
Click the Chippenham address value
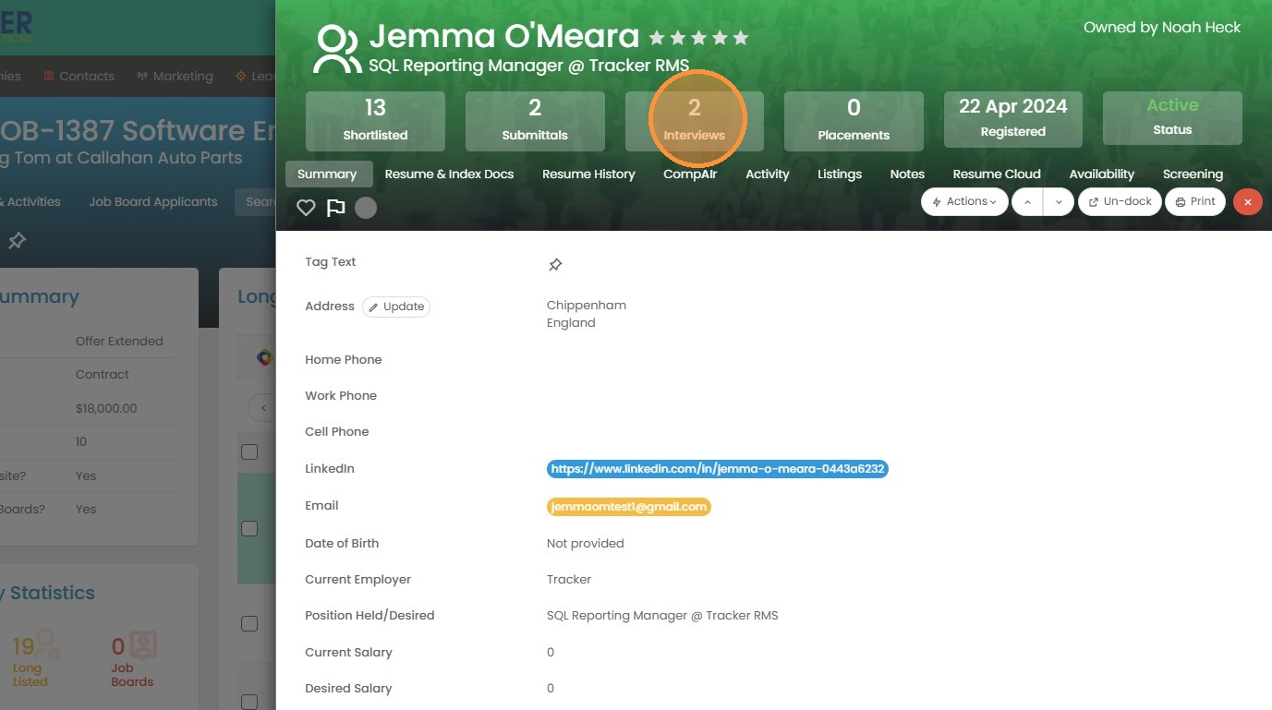[x=587, y=306]
